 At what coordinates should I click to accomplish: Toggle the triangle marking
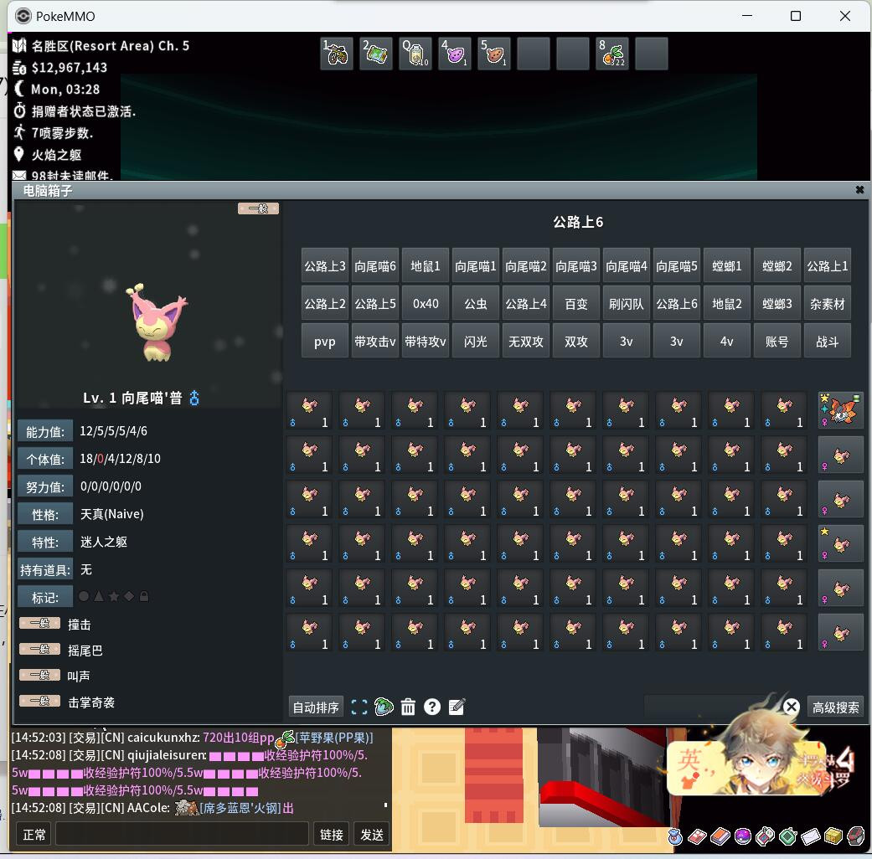(x=99, y=597)
